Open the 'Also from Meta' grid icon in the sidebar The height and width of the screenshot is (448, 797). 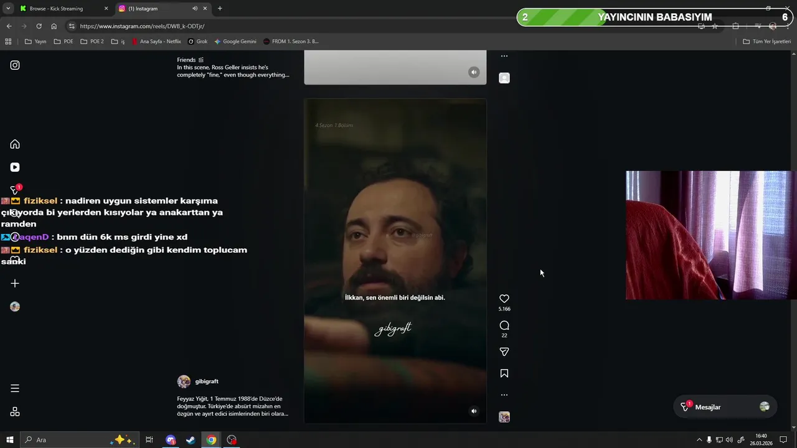point(15,412)
